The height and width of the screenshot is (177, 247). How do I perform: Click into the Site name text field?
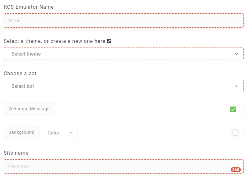coord(124,166)
